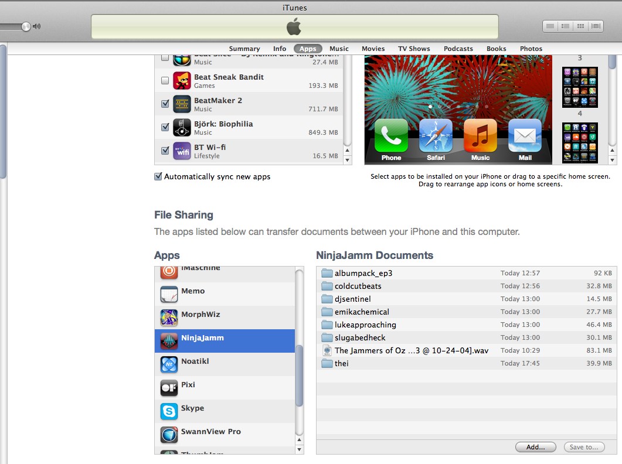The width and height of the screenshot is (622, 464).
Task: Select the Music icon on home screen preview
Action: tap(480, 136)
